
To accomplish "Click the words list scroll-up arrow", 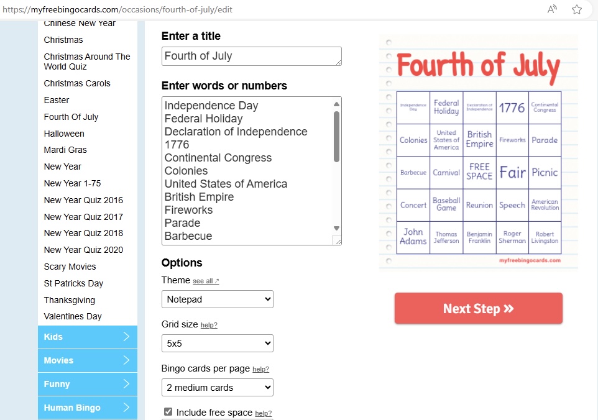I will tap(336, 104).
